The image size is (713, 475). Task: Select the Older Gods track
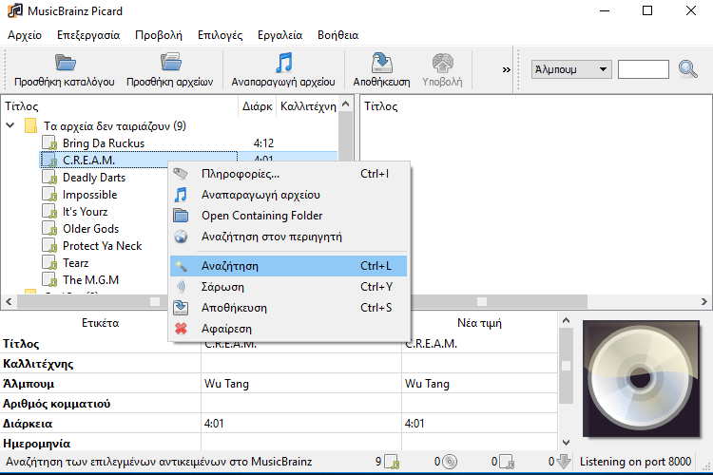click(x=91, y=229)
